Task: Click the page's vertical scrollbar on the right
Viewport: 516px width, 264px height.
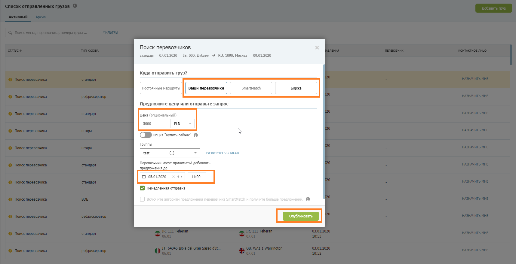Action: coord(511,55)
